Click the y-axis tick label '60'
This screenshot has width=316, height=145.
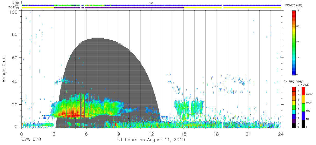[15, 58]
